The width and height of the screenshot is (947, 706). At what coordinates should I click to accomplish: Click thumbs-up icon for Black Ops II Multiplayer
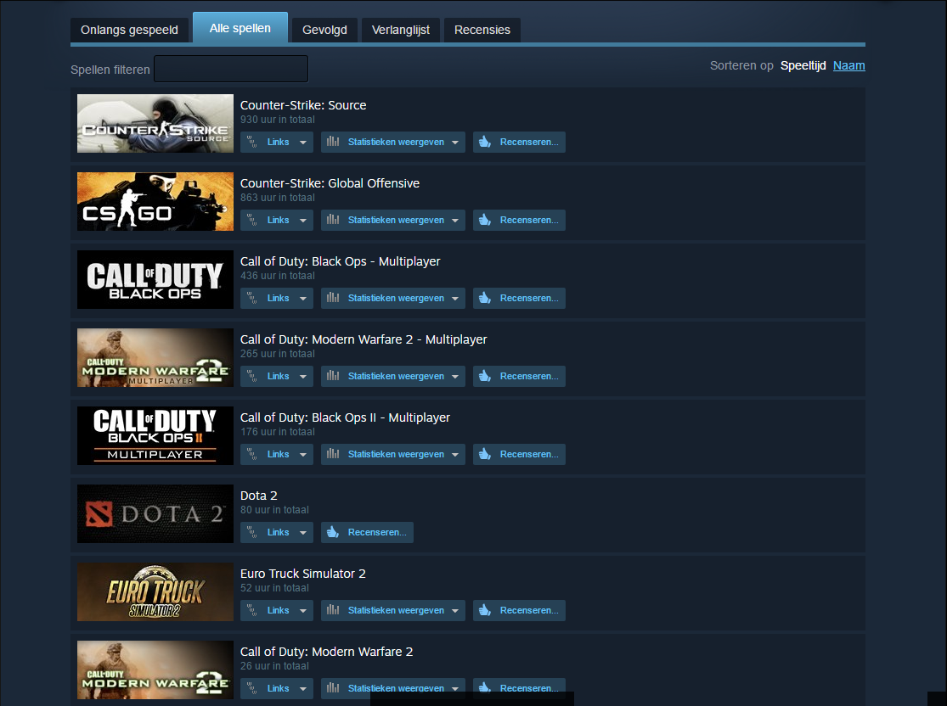pyautogui.click(x=485, y=455)
